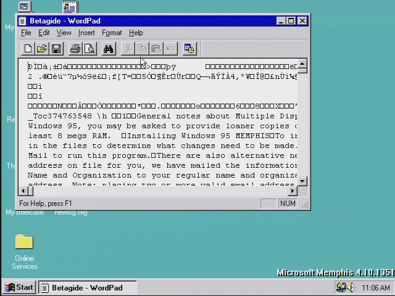Click the WordPad title bar document icon
The width and height of the screenshot is (395, 296).
(x=22, y=21)
